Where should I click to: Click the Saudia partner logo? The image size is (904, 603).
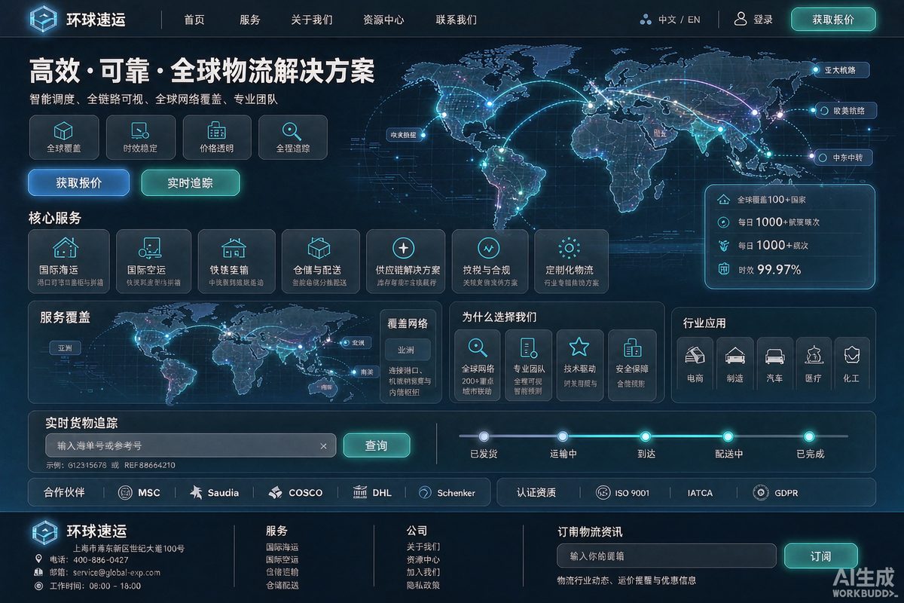click(215, 493)
